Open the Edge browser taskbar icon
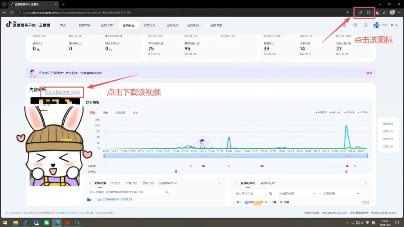Image resolution: width=404 pixels, height=227 pixels. [x=57, y=223]
